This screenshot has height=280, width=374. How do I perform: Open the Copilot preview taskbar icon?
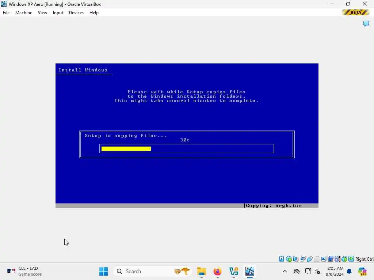362,271
